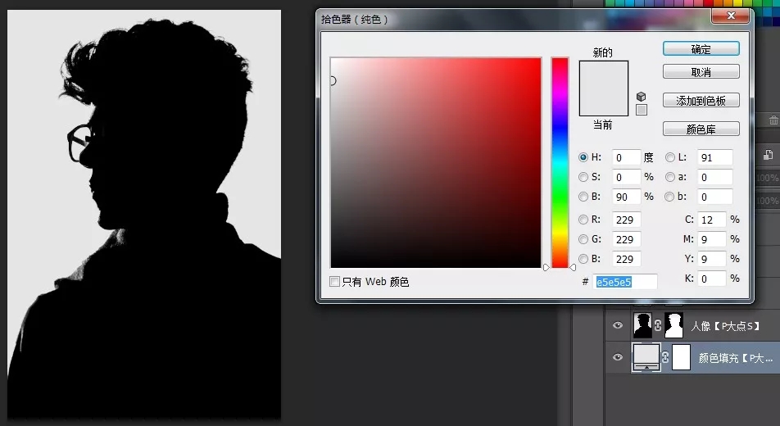Select the Lab b radio button
Viewport: 780px width, 426px height.
click(670, 197)
